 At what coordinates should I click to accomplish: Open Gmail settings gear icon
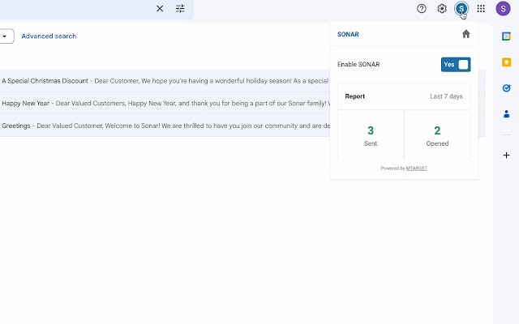click(441, 9)
